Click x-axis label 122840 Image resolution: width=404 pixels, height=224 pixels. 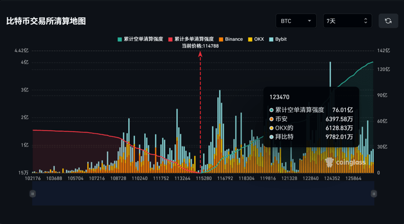click(311, 178)
